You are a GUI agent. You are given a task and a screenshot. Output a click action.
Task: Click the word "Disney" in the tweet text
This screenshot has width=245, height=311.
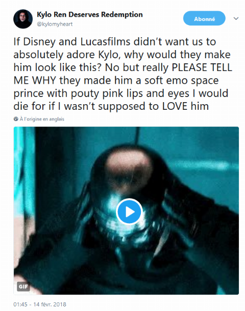(39, 42)
